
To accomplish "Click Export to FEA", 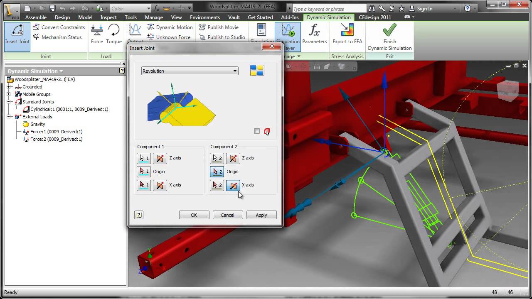I will coord(347,34).
